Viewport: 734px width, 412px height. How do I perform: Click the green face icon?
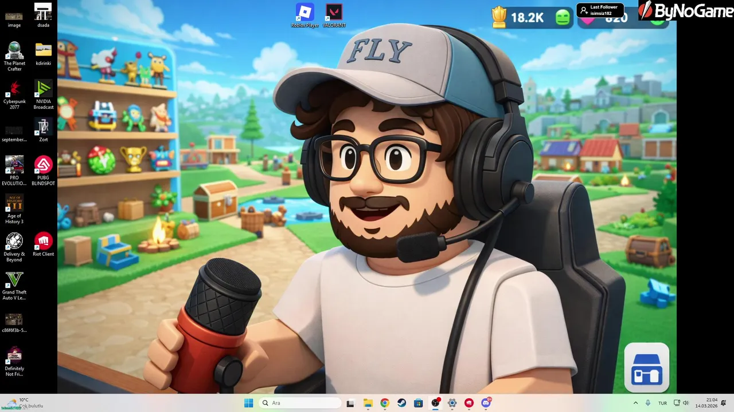(563, 18)
